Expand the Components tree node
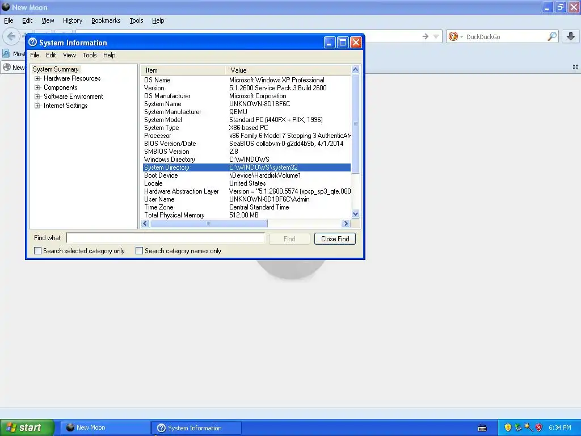Screen dimensions: 581x436 37,88
